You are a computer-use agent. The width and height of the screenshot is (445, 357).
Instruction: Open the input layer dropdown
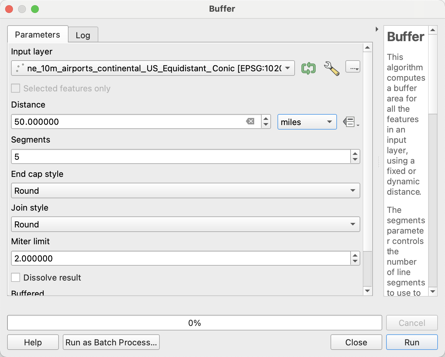click(287, 68)
